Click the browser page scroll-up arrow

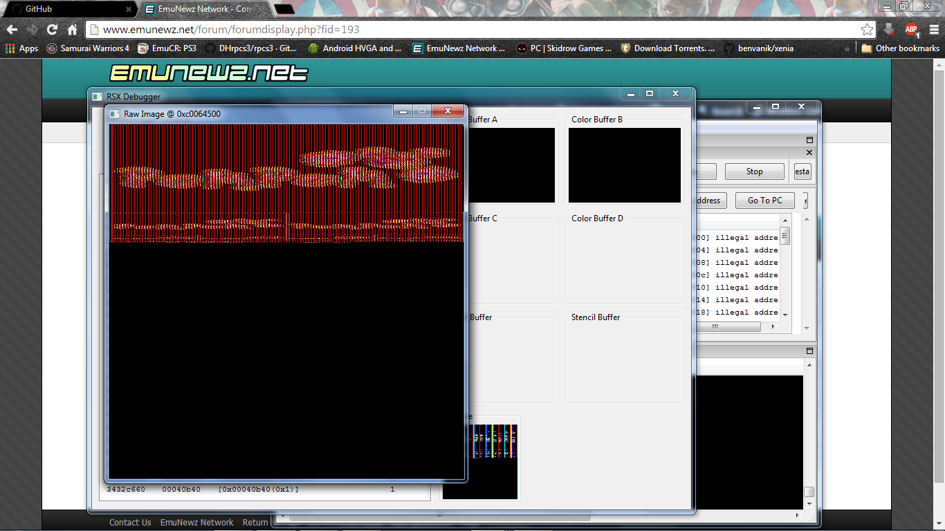(939, 64)
